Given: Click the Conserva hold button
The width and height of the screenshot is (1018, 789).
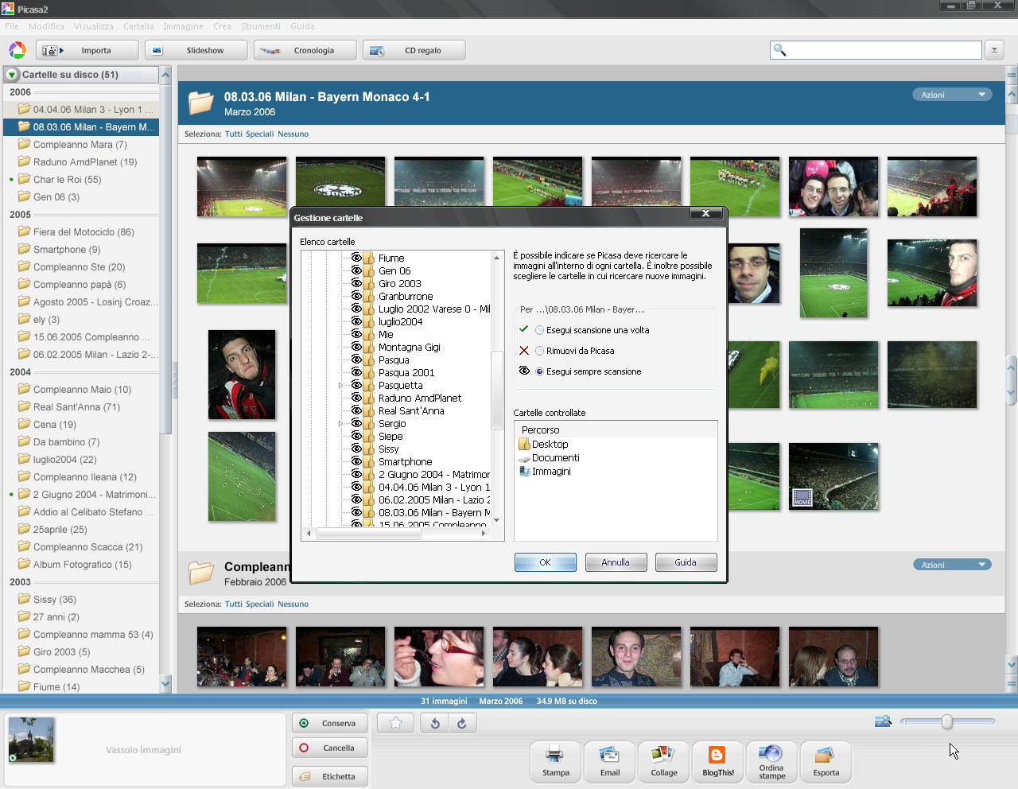Looking at the screenshot, I should coord(330,723).
